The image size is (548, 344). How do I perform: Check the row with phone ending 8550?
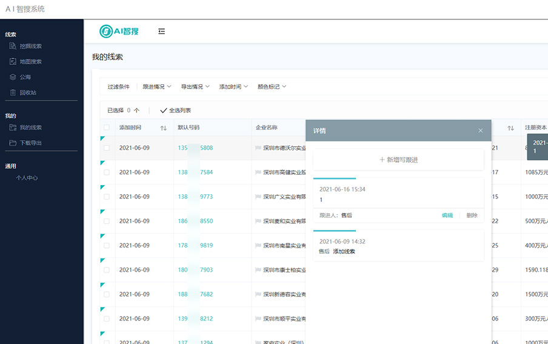tap(107, 221)
